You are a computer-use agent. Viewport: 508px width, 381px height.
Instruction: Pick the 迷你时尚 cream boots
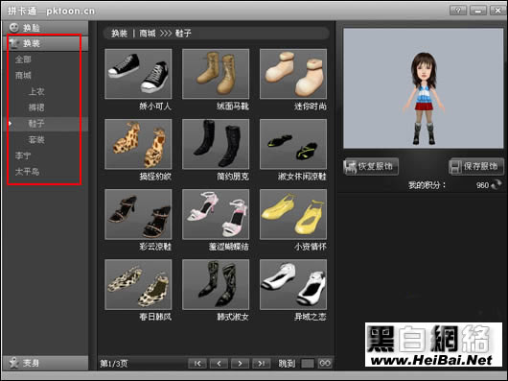293,74
